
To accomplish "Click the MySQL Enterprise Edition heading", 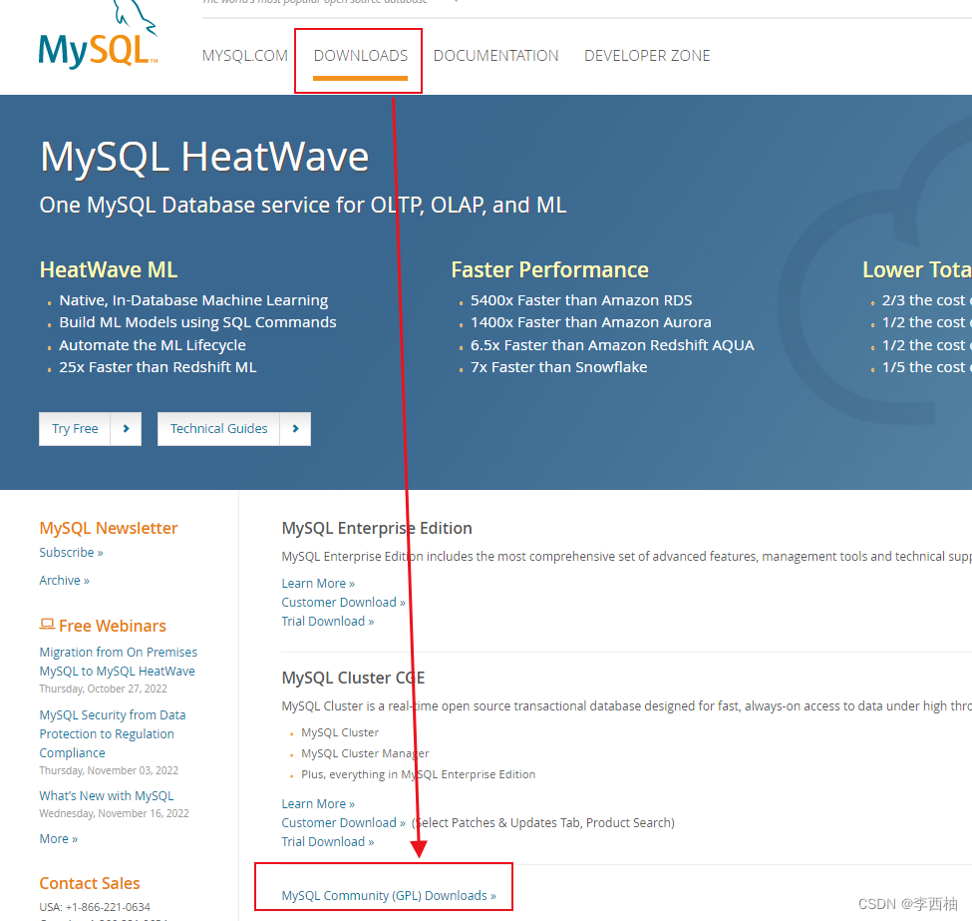I will [377, 528].
